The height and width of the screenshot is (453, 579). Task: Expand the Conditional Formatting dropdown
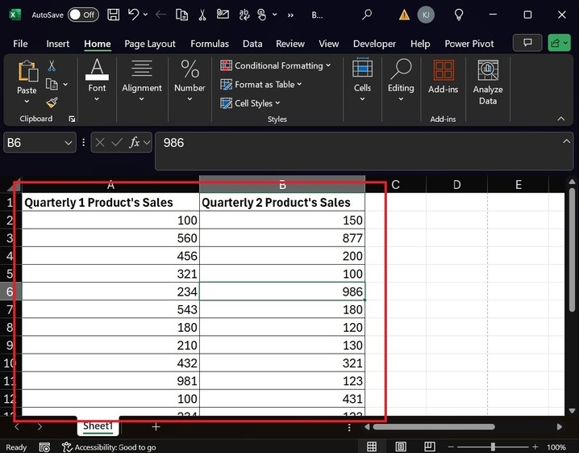coord(278,65)
